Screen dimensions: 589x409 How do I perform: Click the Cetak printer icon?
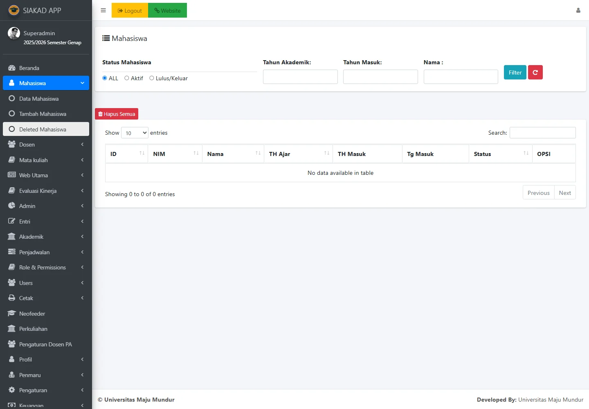(12, 298)
